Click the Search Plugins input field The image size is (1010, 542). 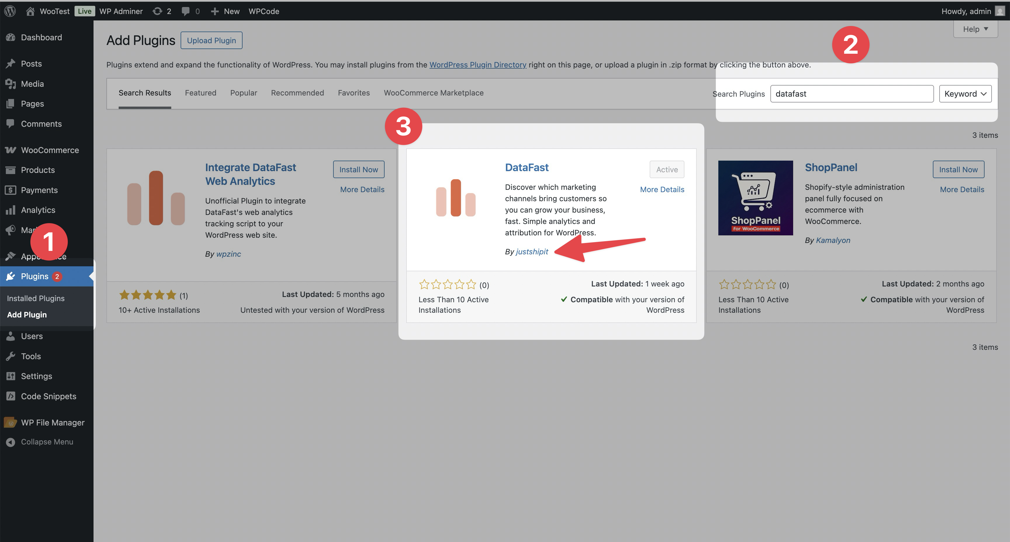point(851,94)
